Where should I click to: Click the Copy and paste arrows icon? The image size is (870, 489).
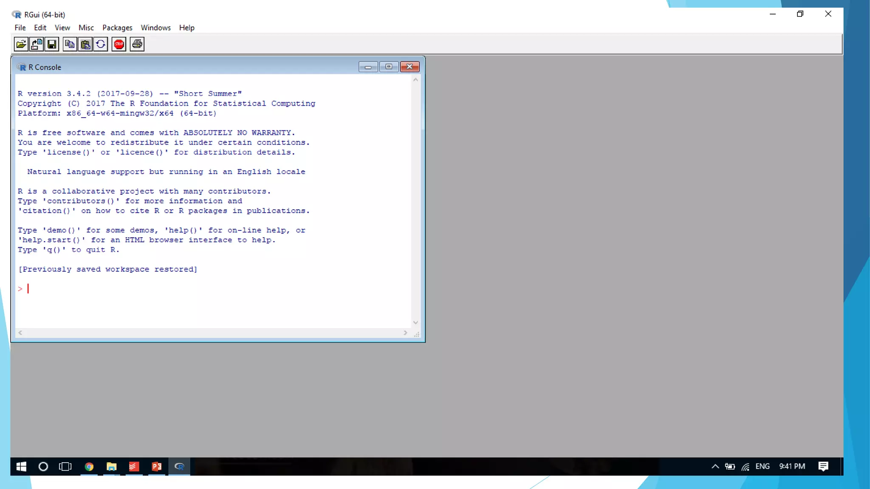click(x=101, y=44)
